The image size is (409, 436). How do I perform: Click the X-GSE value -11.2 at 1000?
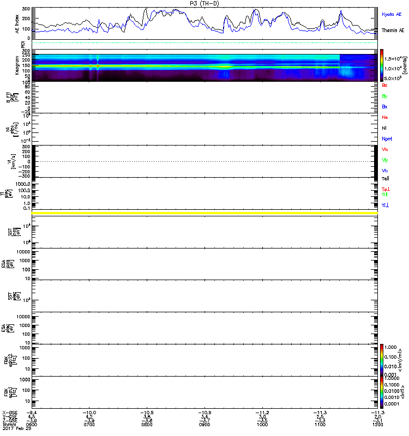tap(262, 413)
